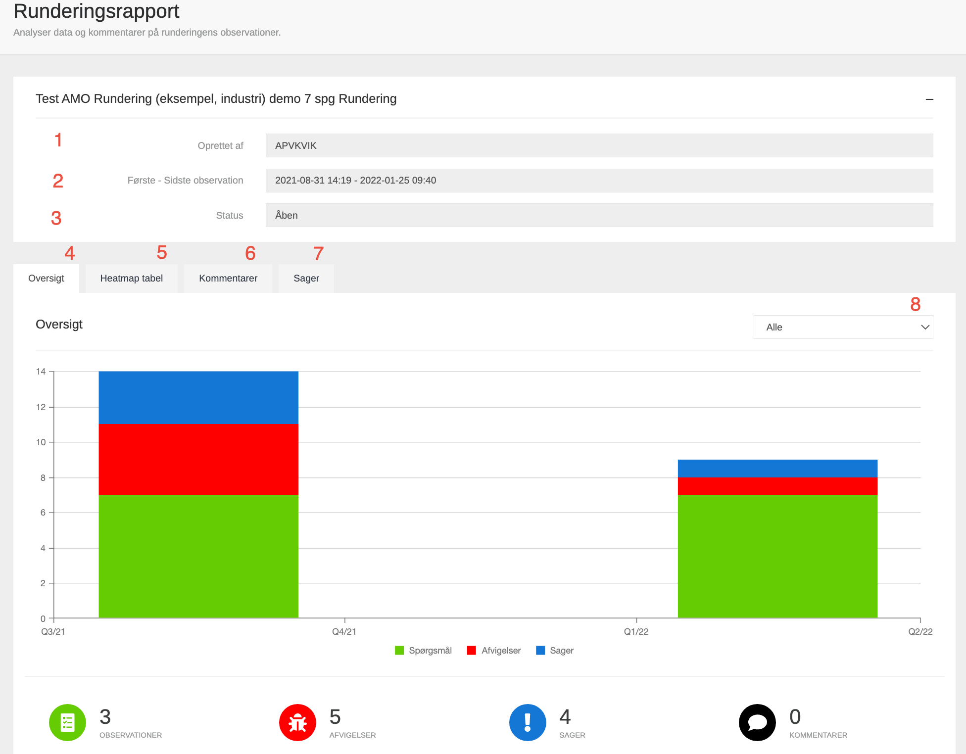Click the Første - Sidste observation date field
Viewport: 966px width, 754px height.
click(x=599, y=181)
